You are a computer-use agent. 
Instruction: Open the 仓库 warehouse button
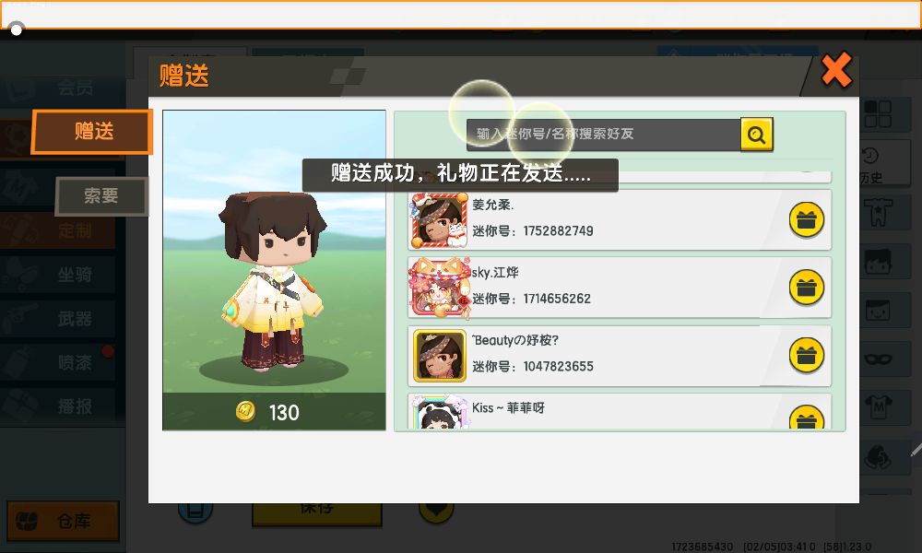(x=63, y=522)
